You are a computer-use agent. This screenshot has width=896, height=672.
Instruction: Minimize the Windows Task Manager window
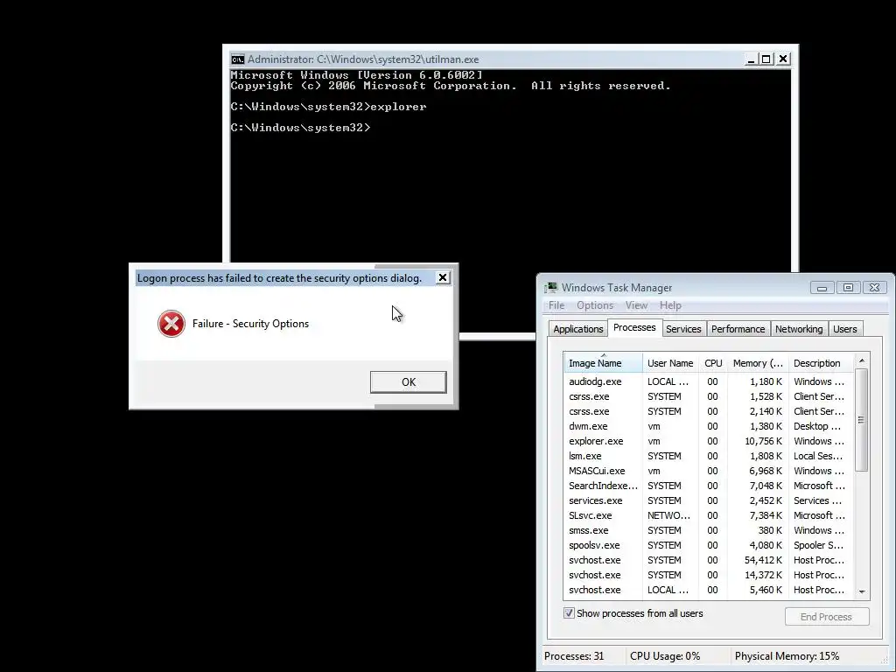pos(822,287)
